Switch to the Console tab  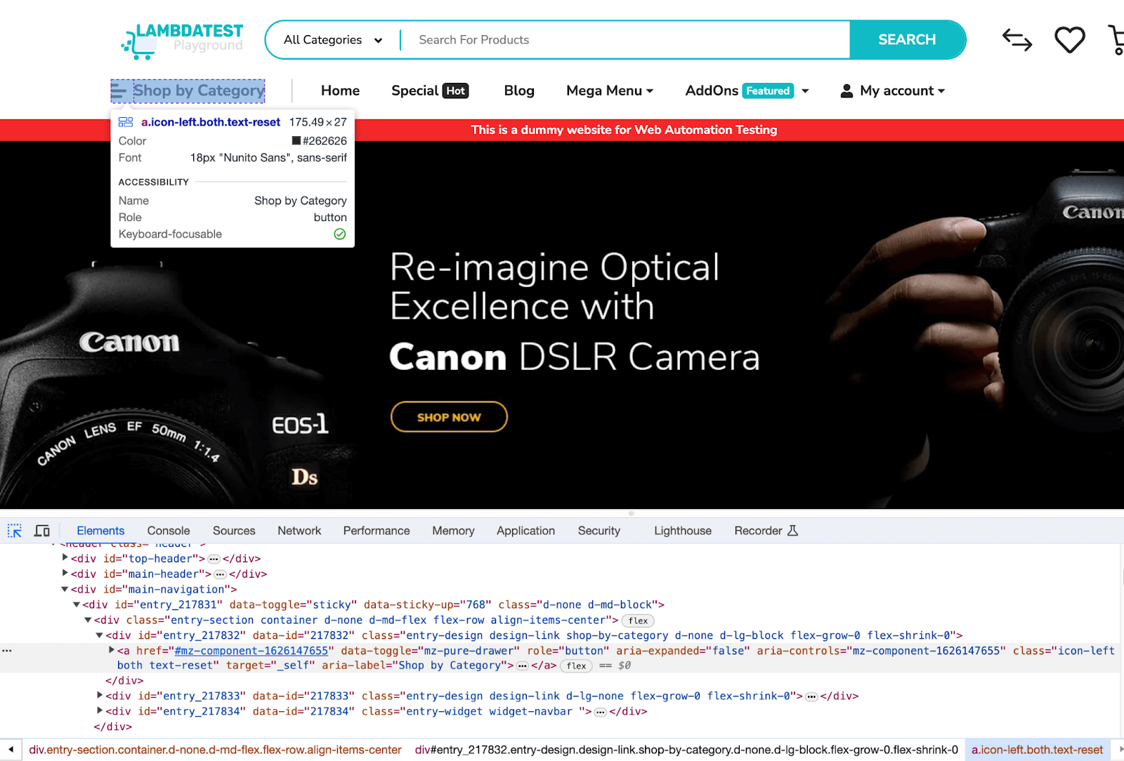pos(168,531)
